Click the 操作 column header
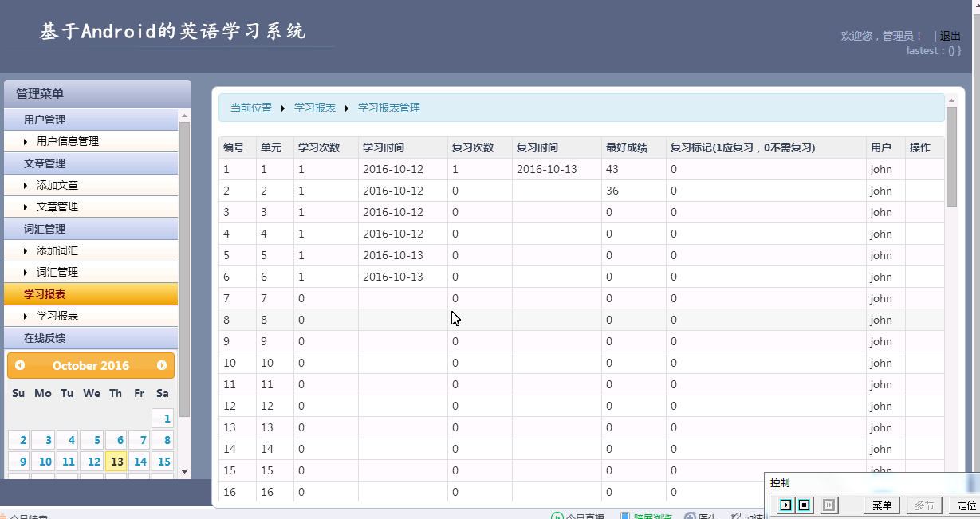Viewport: 980px width, 519px height. click(x=924, y=147)
